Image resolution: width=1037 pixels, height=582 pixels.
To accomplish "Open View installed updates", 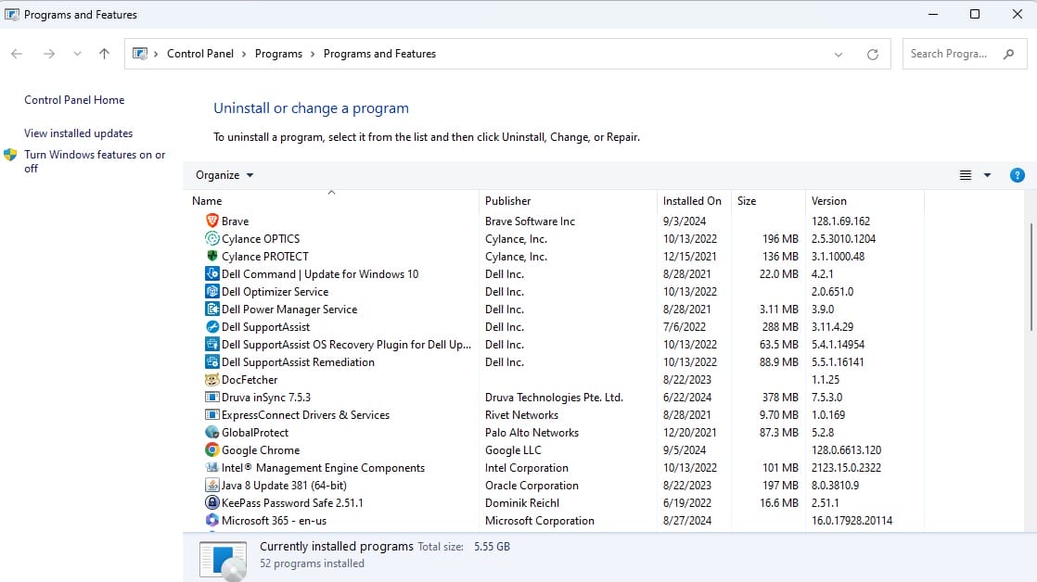I will [77, 133].
